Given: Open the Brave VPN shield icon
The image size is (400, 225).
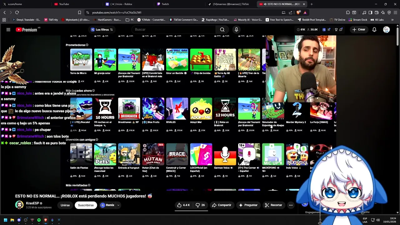Looking at the screenshot, I should [x=389, y=12].
